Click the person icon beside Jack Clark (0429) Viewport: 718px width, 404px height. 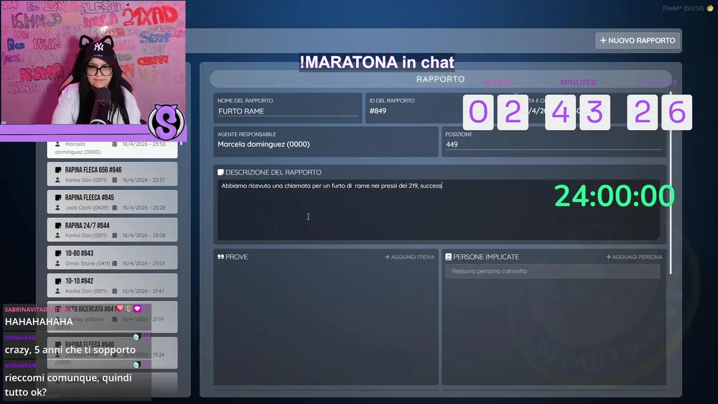58,208
